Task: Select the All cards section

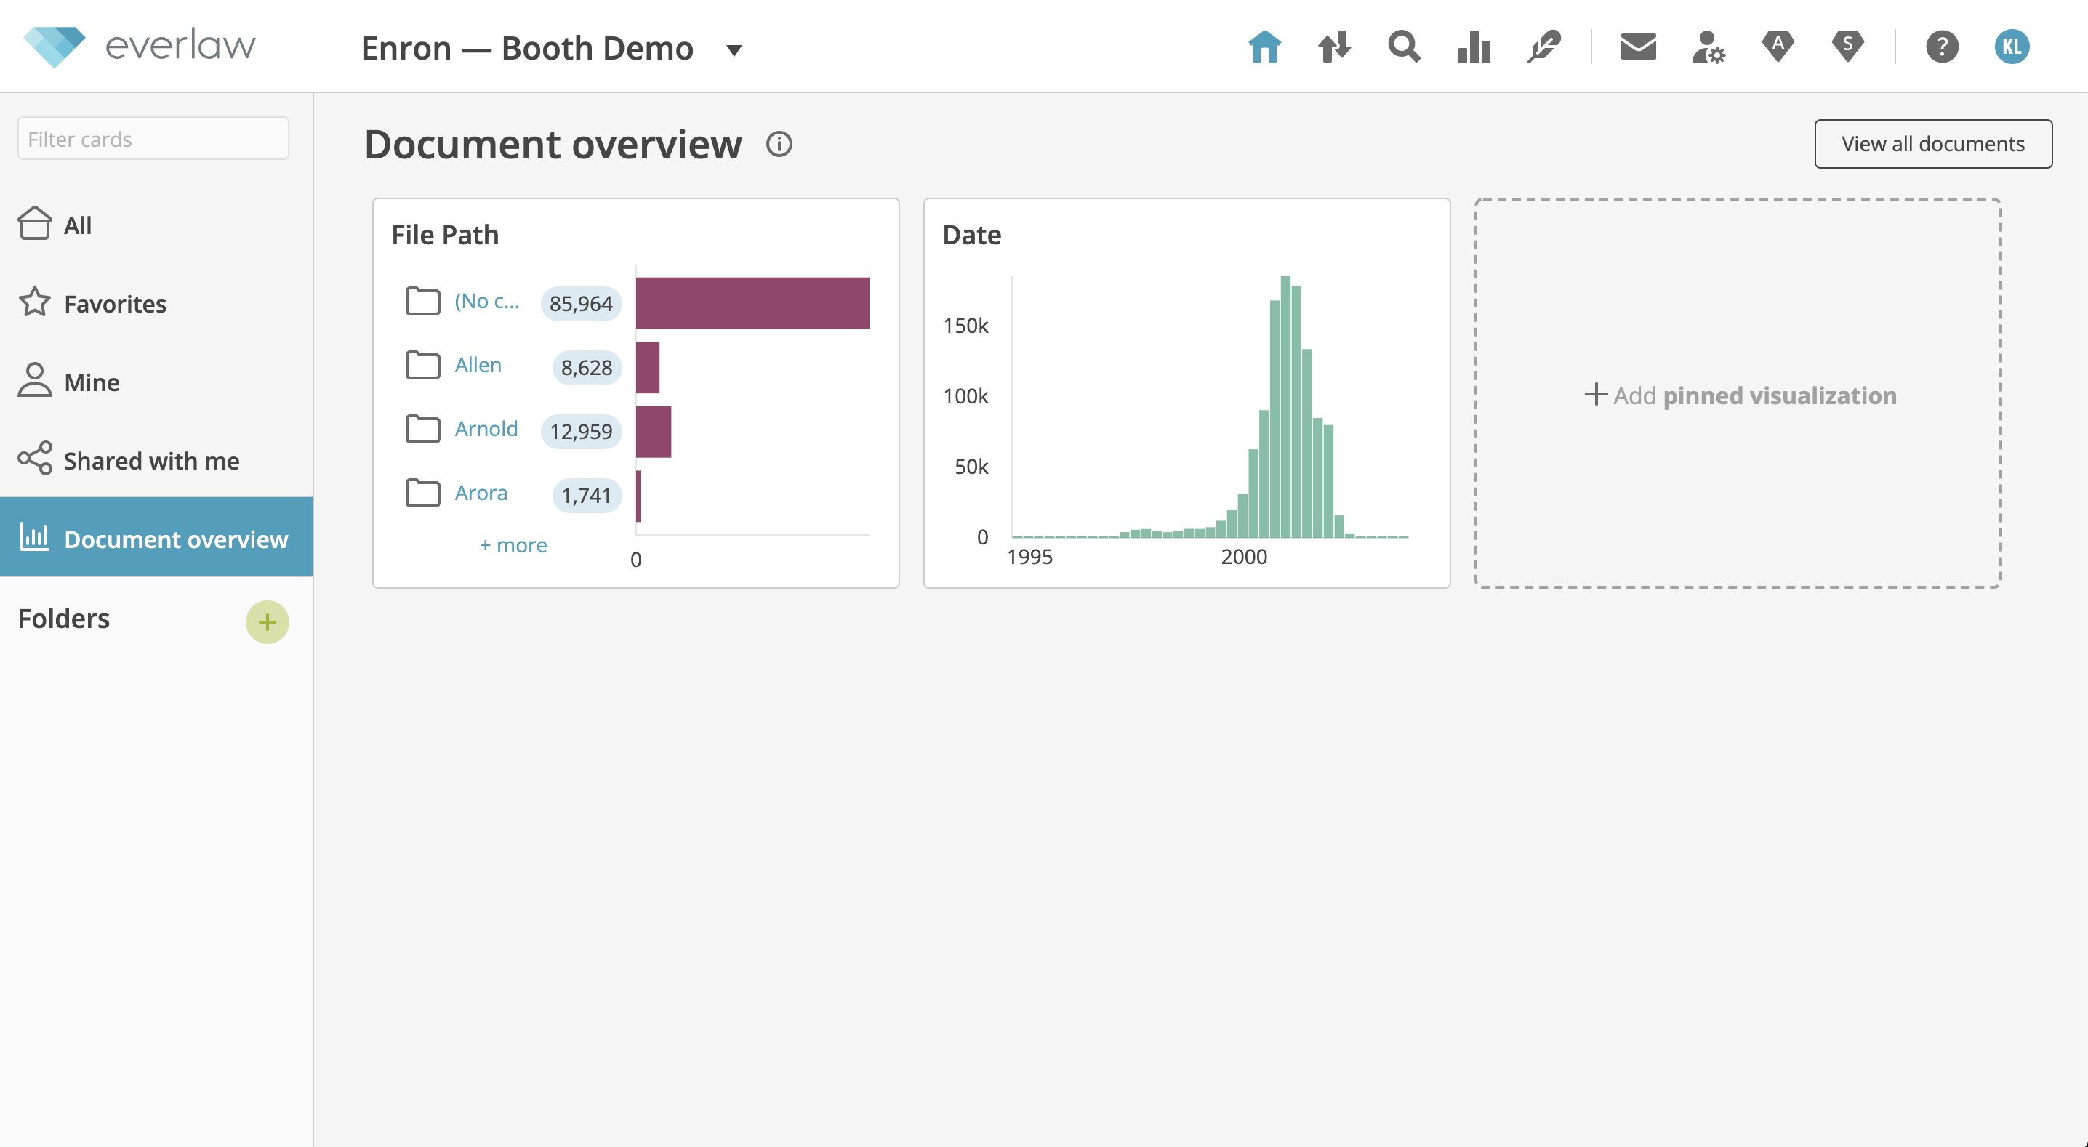Action: click(x=156, y=225)
